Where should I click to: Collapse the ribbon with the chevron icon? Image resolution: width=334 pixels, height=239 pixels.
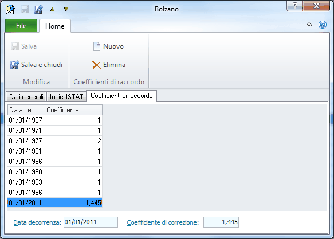(x=309, y=25)
